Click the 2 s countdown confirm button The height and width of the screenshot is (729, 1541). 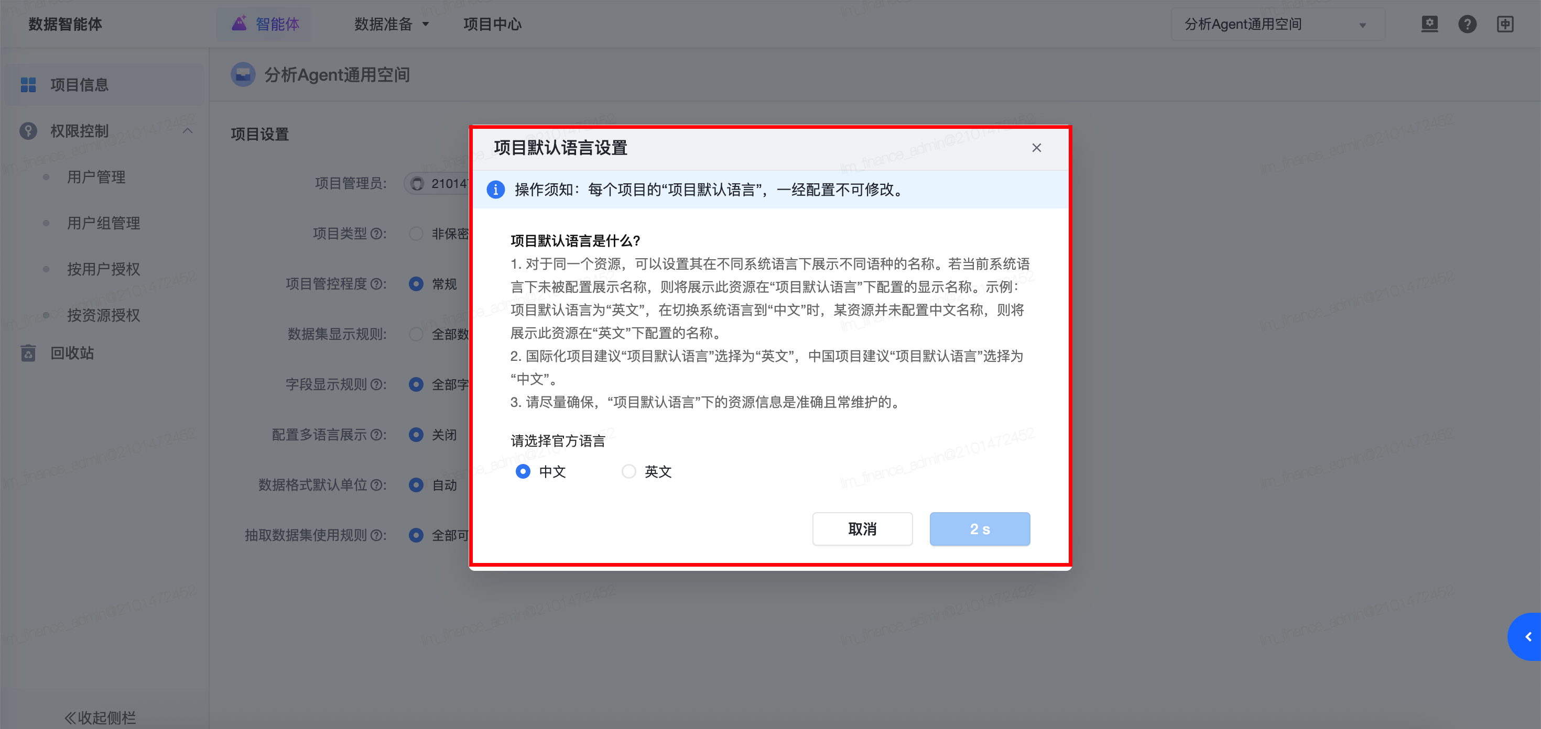[x=980, y=529]
